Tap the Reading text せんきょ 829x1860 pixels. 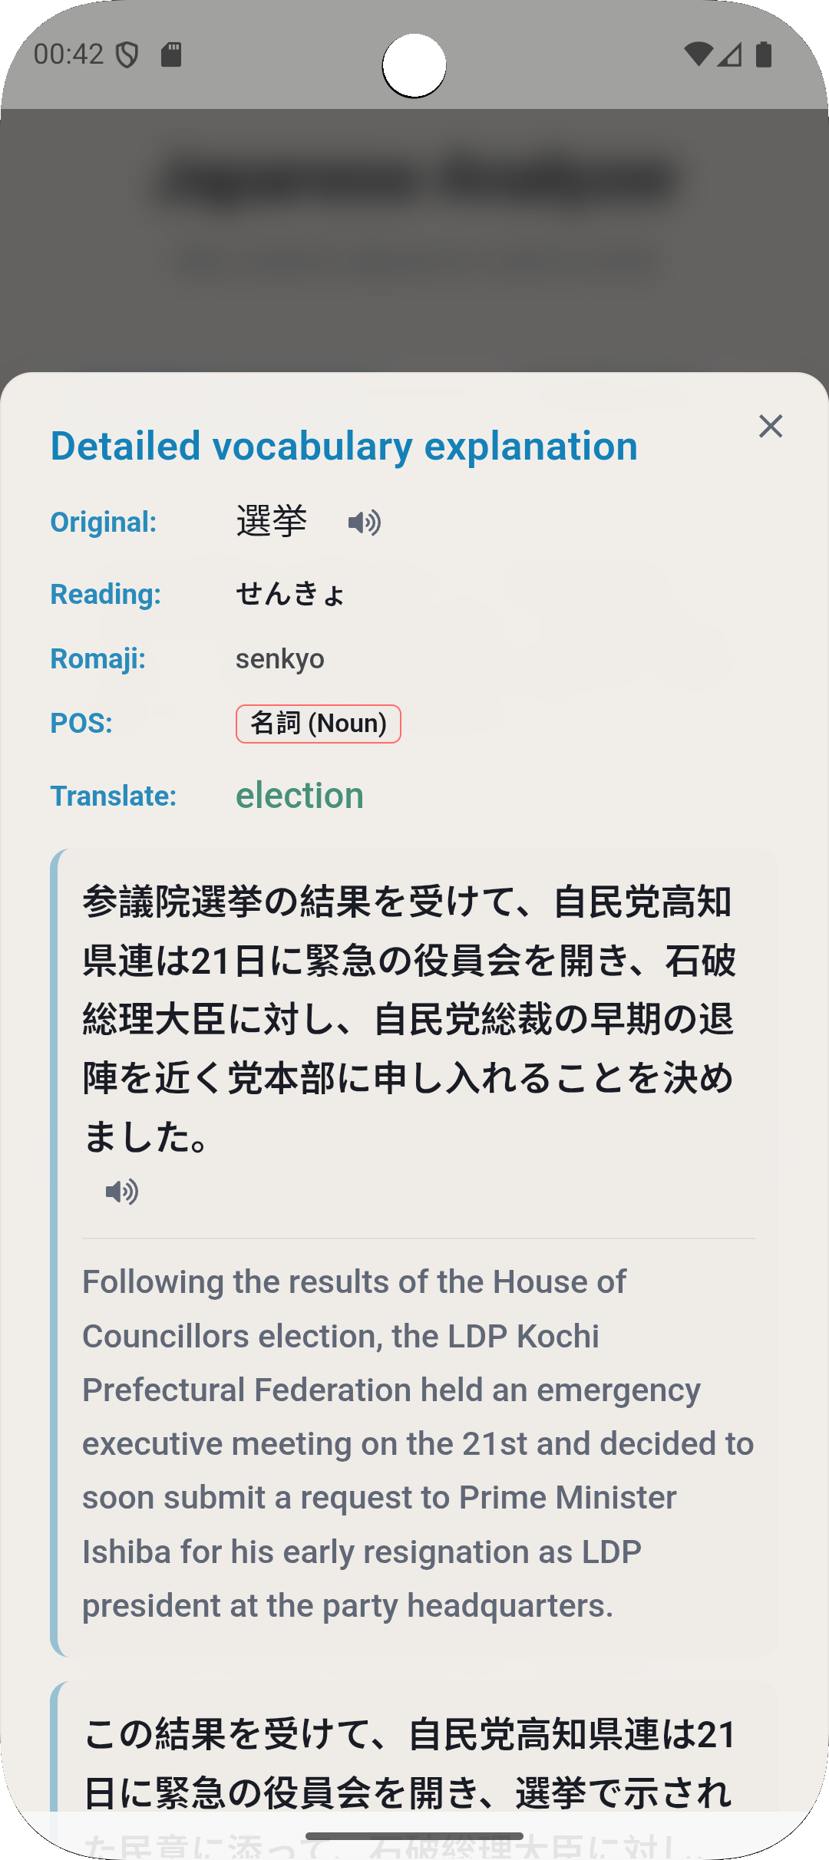point(290,593)
